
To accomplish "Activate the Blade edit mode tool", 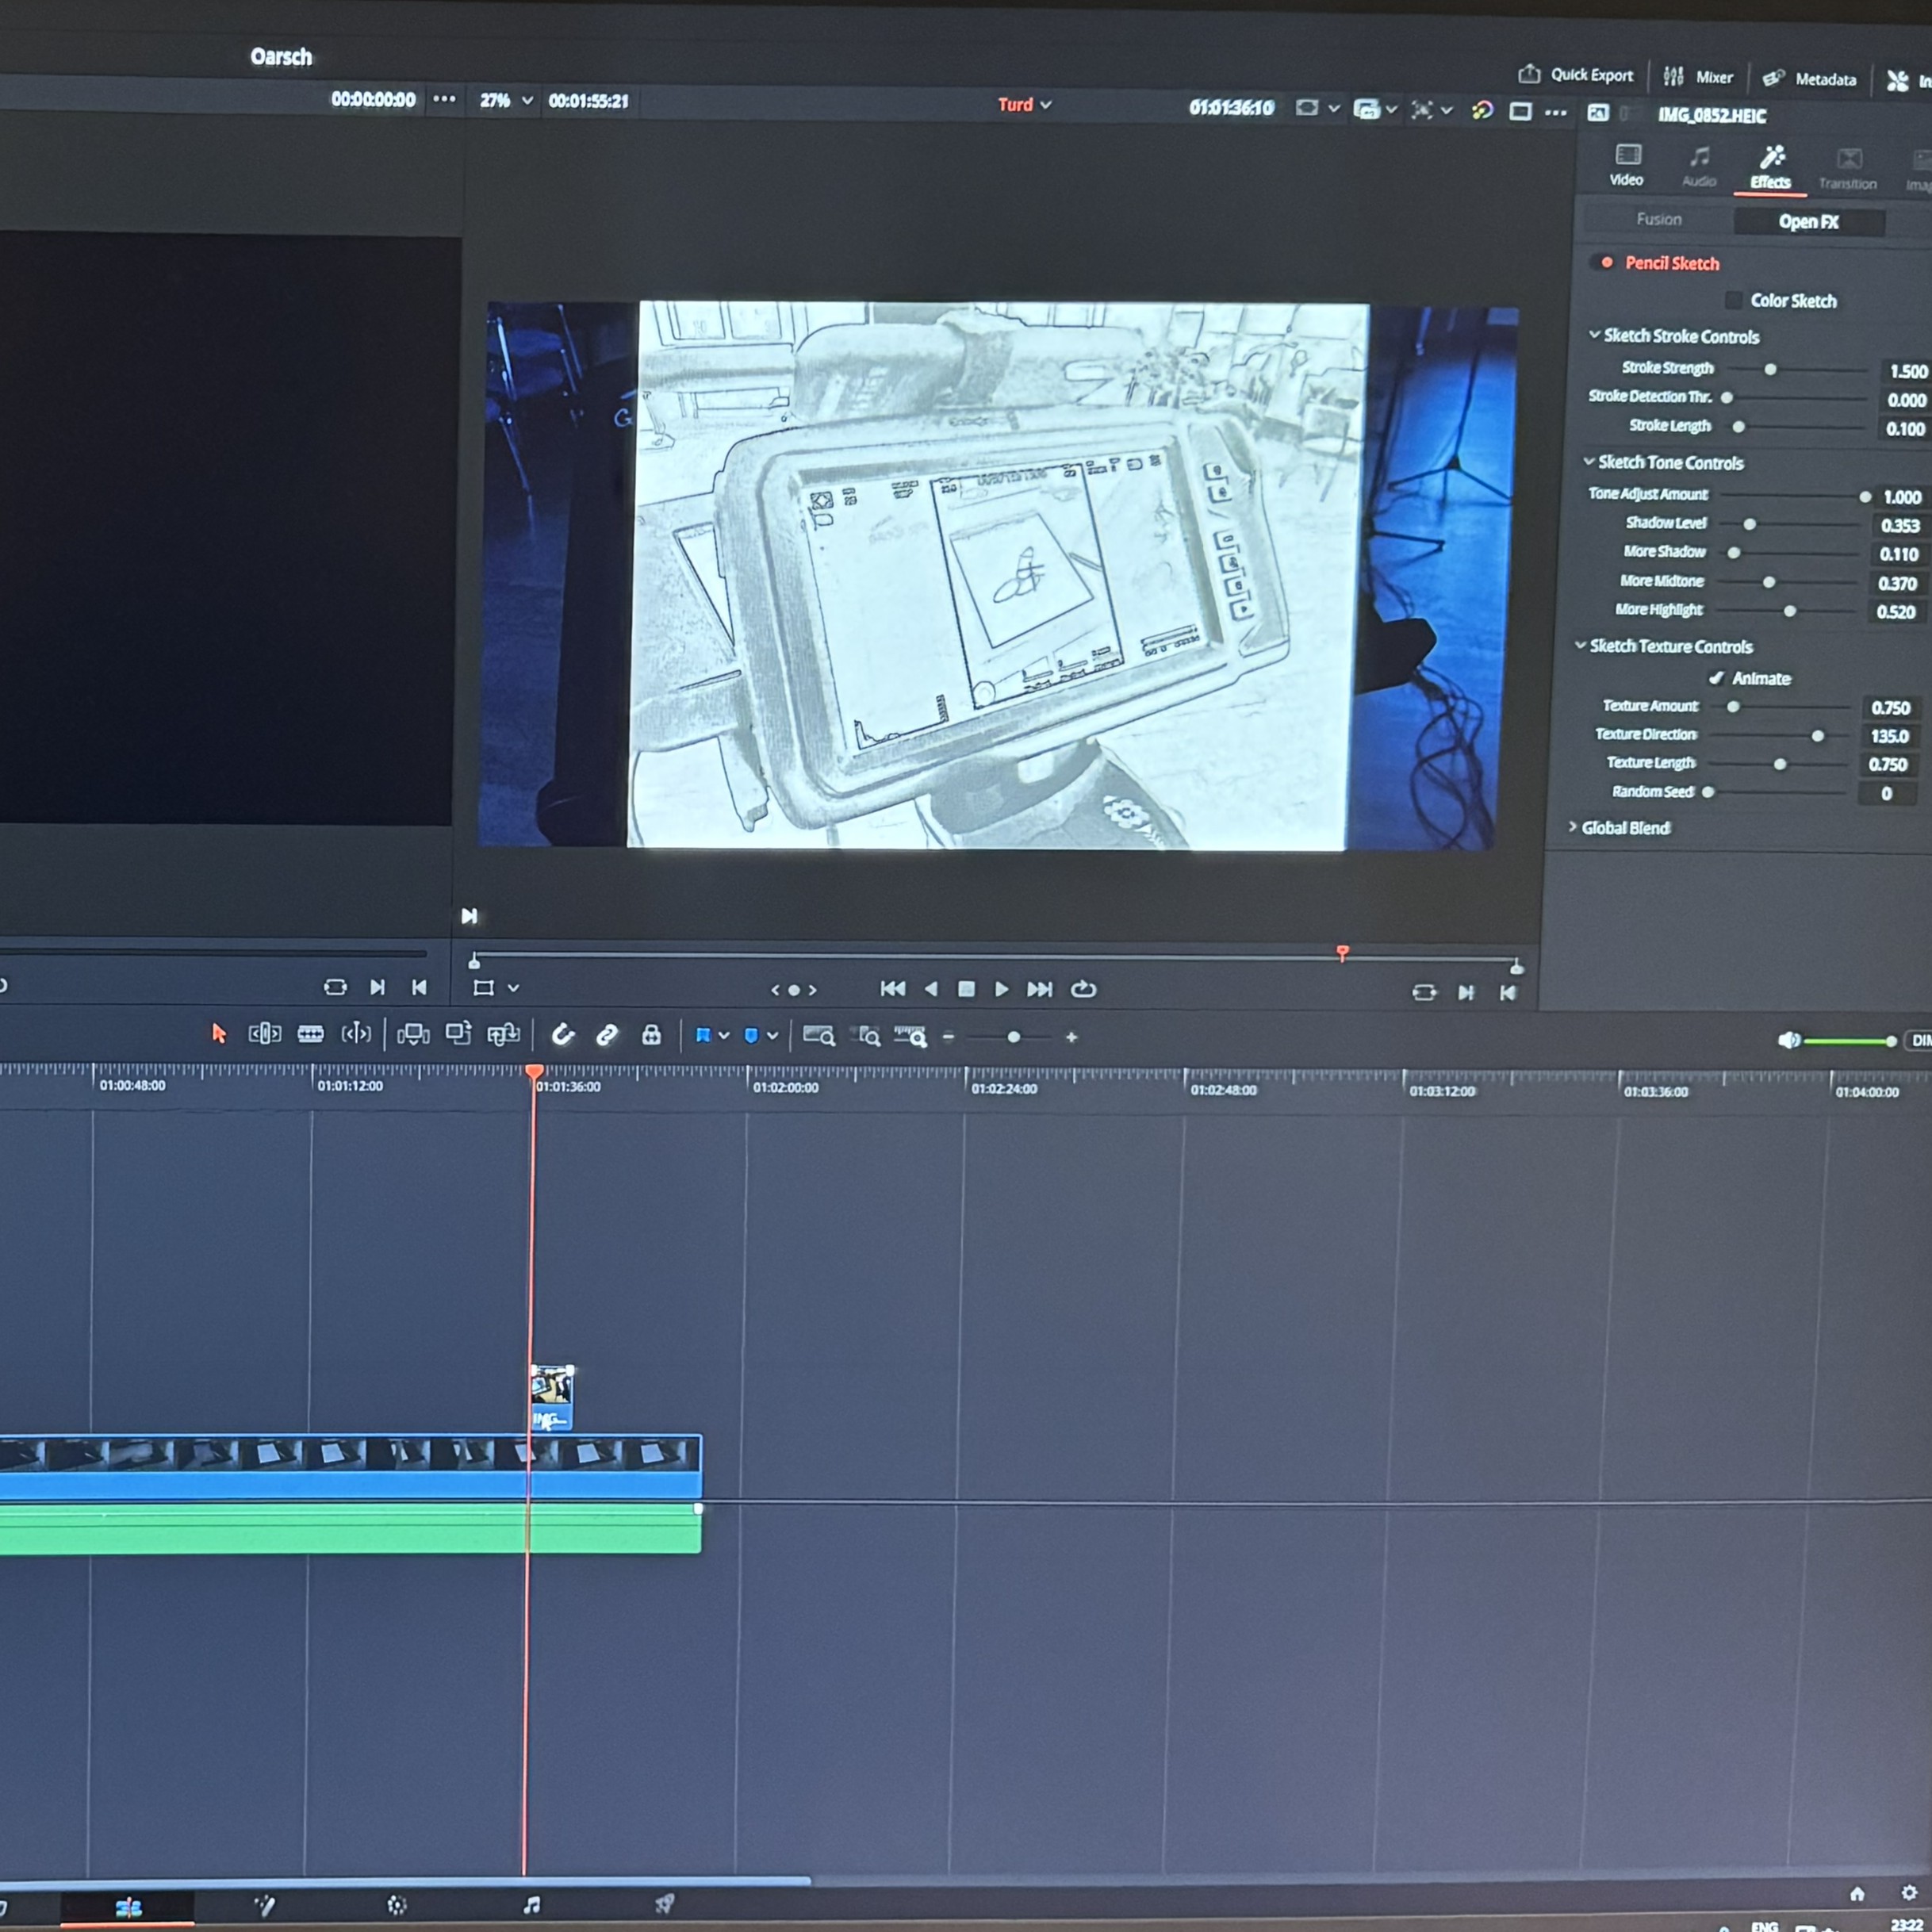I will [x=310, y=1034].
